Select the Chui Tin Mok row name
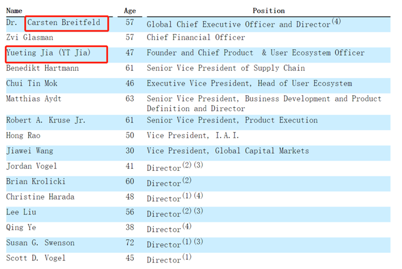Image resolution: width=402 pixels, height=269 pixels. pyautogui.click(x=32, y=84)
